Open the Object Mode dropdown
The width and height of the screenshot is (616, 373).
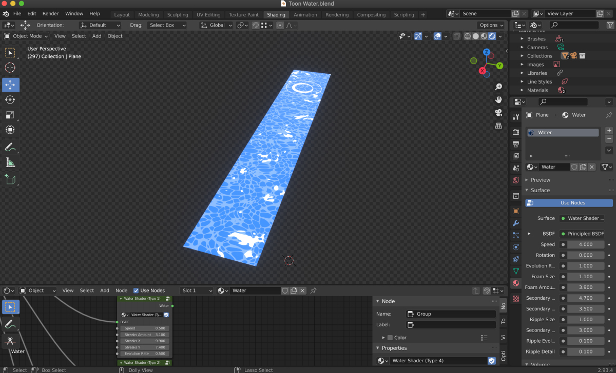pyautogui.click(x=26, y=36)
